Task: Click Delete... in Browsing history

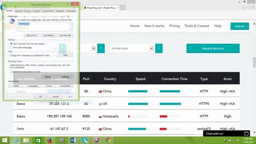Action: (x=48, y=77)
